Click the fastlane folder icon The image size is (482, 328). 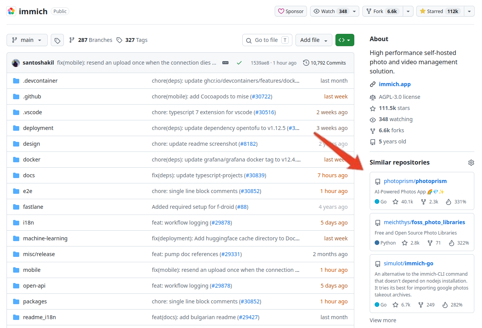point(16,207)
